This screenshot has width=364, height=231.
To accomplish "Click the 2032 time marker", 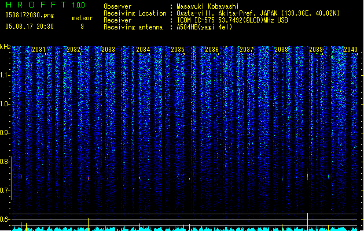I will tap(73, 50).
